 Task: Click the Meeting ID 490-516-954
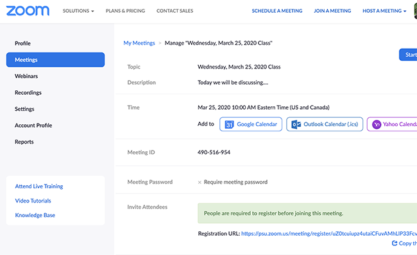(214, 152)
